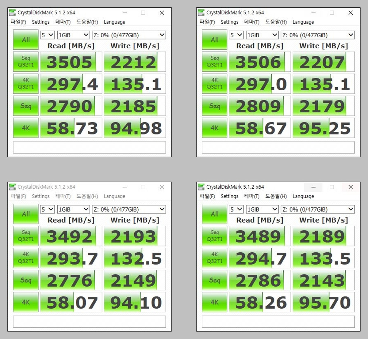Start 4K test button in bottom-right window

(x=215, y=302)
